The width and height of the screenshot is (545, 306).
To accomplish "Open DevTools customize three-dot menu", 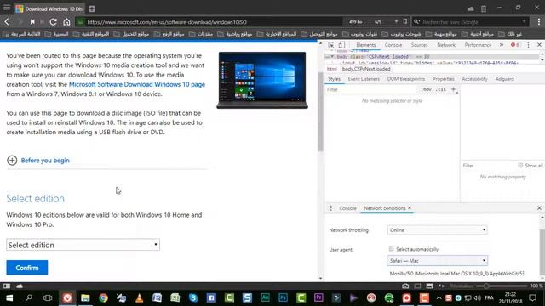I will 528,45.
